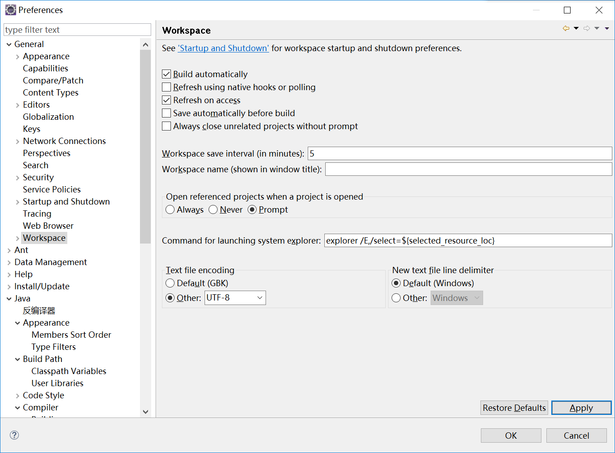The height and width of the screenshot is (453, 615).
Task: Expand the Data Management node
Action: click(x=9, y=262)
